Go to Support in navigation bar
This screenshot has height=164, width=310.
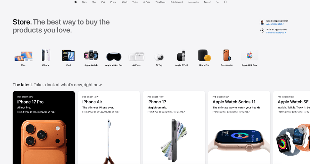[x=208, y=2]
